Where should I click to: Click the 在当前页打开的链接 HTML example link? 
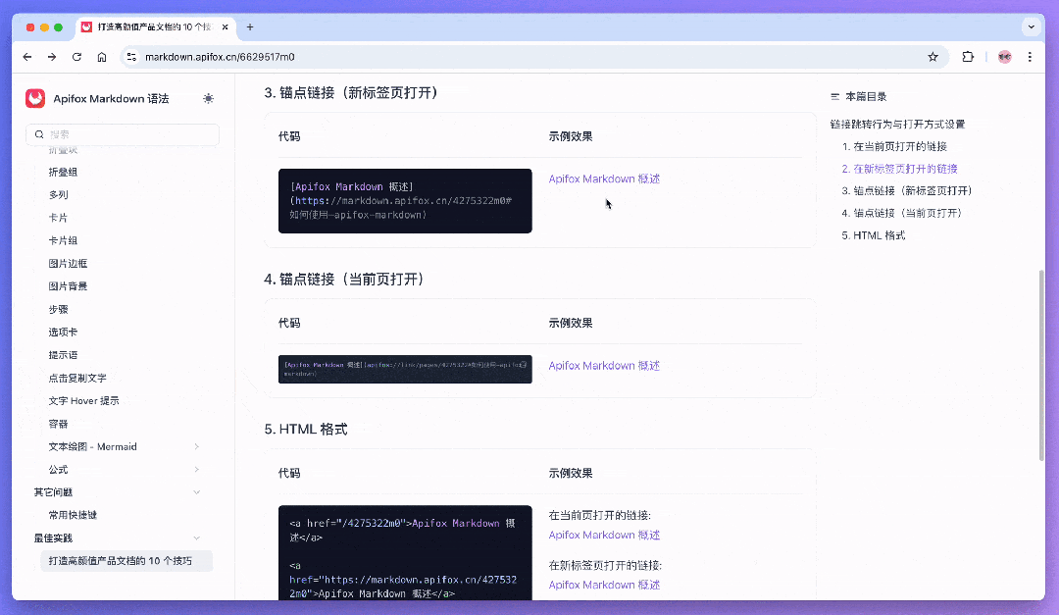click(x=604, y=536)
